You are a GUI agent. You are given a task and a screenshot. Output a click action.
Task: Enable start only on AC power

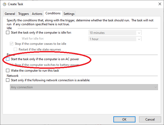(x=8, y=59)
